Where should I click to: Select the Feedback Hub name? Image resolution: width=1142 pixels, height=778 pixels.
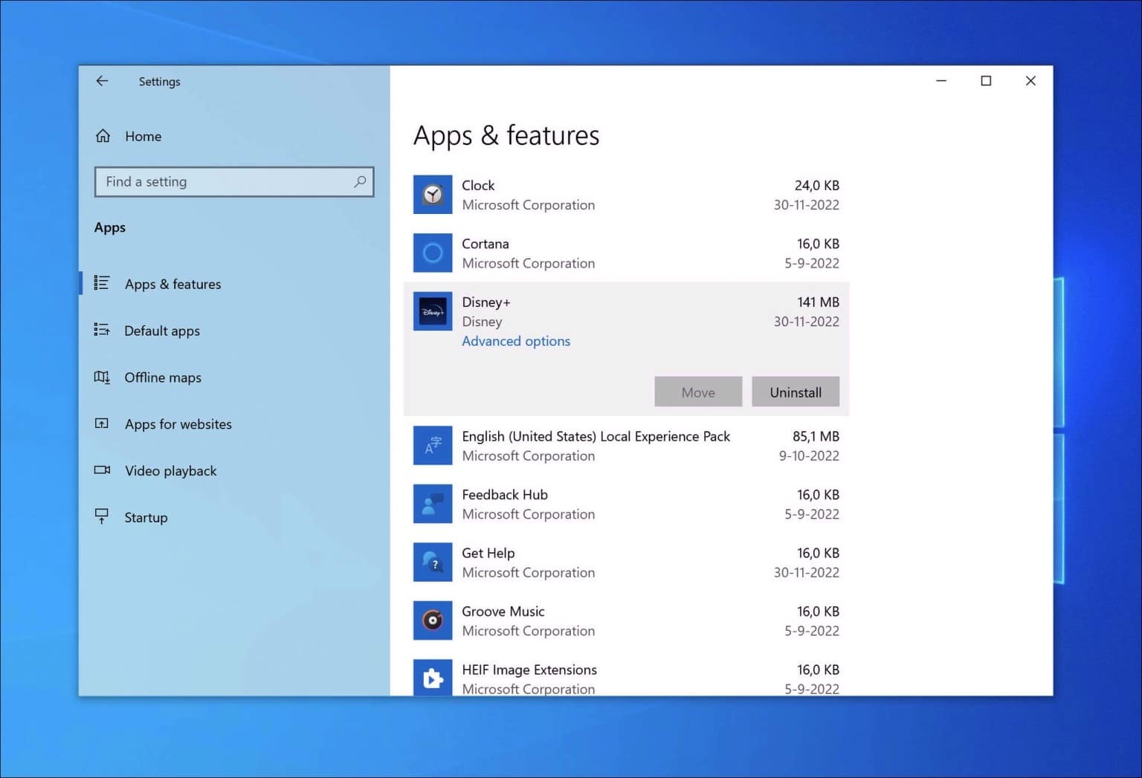505,494
